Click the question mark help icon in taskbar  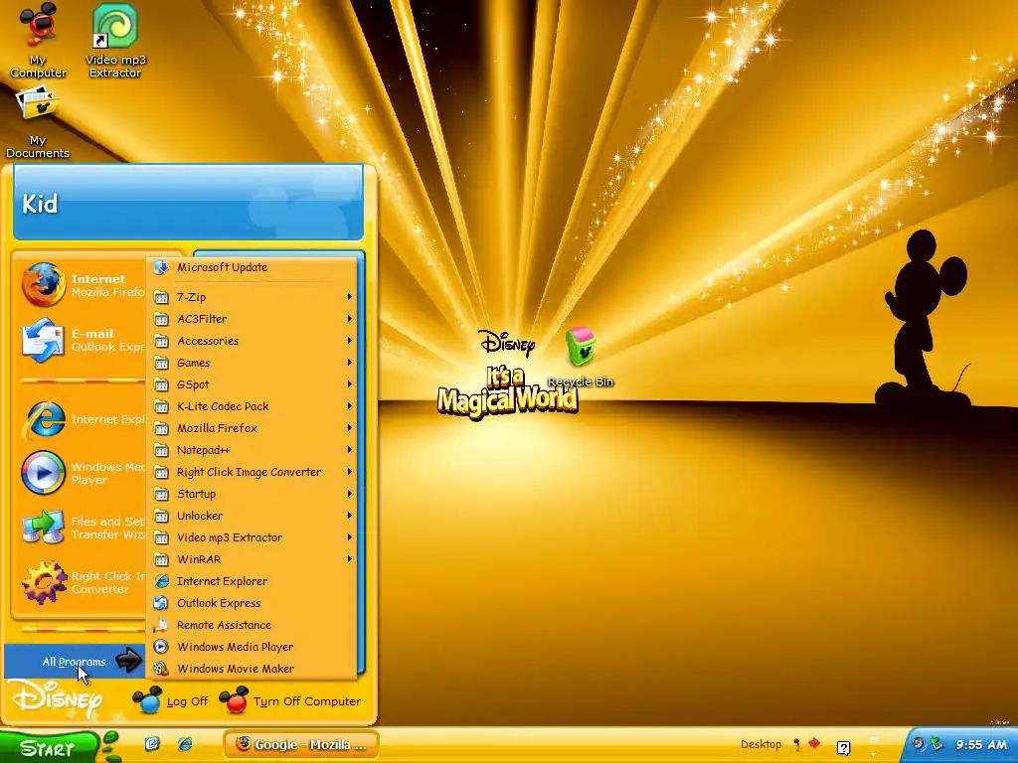(x=843, y=748)
